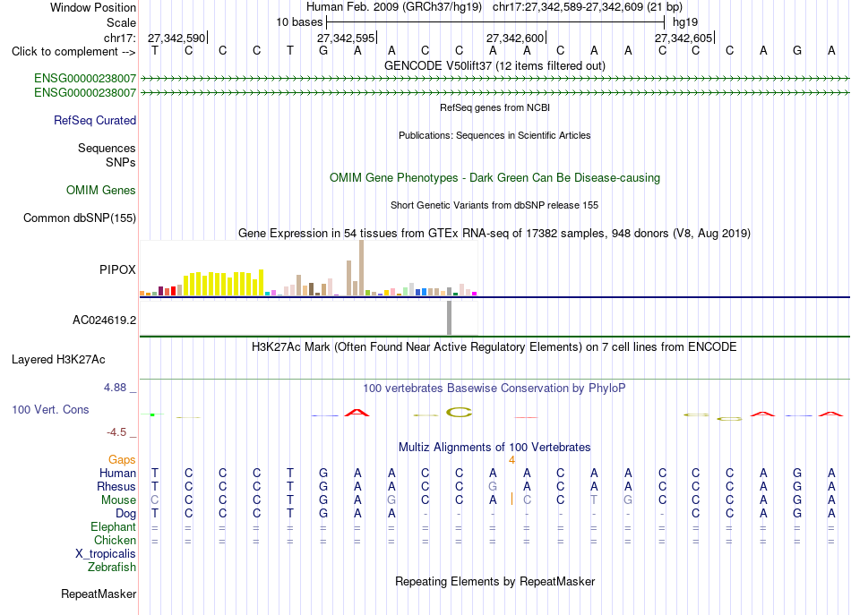Click the 4.88 PhyloP upper scale value
The height and width of the screenshot is (615, 851).
115,388
